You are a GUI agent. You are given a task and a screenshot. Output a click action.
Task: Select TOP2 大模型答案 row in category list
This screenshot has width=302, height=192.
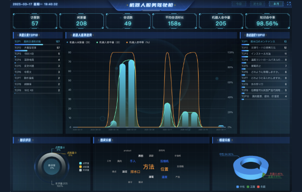point(37,48)
